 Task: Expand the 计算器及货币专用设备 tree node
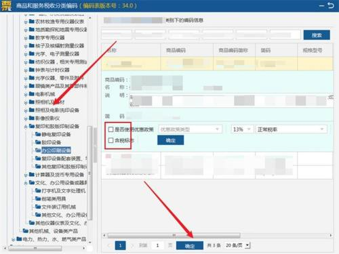[26, 175]
